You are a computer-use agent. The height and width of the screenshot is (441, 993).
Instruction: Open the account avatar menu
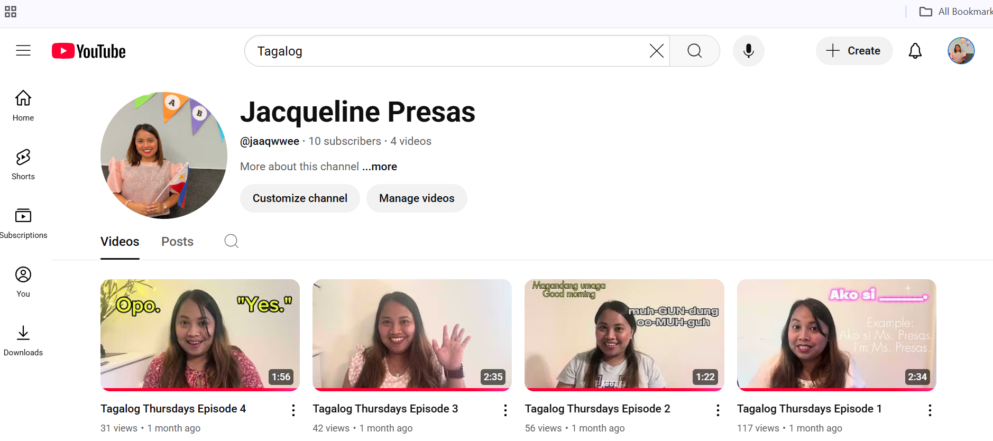click(961, 51)
